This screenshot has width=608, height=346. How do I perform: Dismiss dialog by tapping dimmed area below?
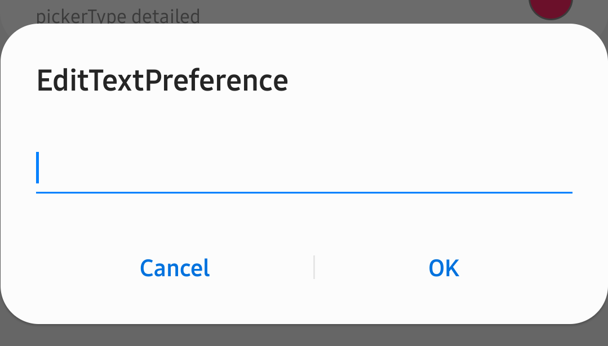[304, 336]
